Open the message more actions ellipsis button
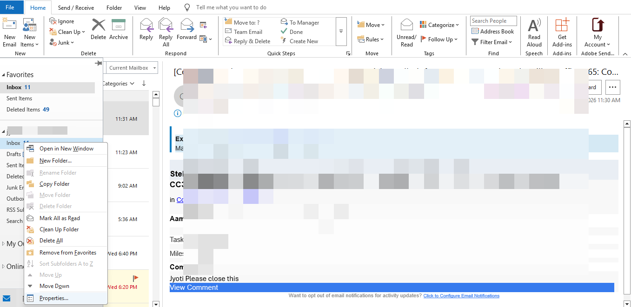The width and height of the screenshot is (631, 307). coord(613,87)
